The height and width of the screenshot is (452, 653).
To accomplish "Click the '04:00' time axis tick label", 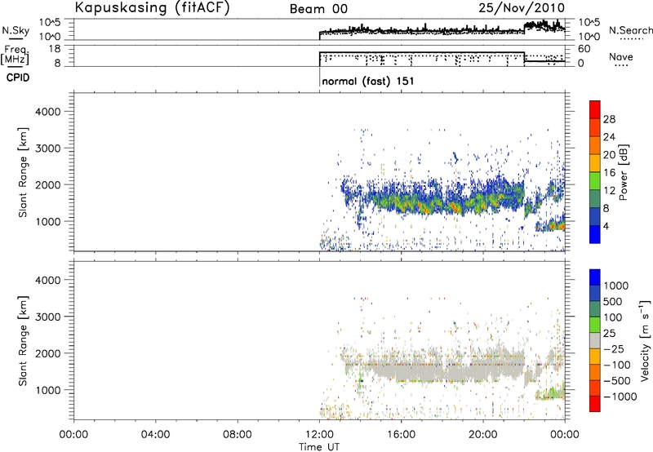I will tap(156, 435).
